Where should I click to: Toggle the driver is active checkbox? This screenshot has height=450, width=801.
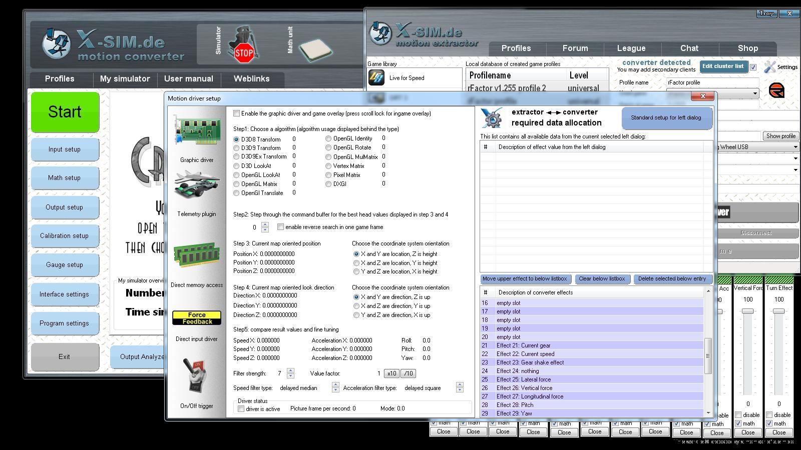(241, 409)
